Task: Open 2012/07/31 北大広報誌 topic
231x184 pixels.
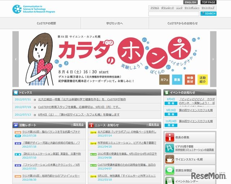Action: tap(82, 100)
